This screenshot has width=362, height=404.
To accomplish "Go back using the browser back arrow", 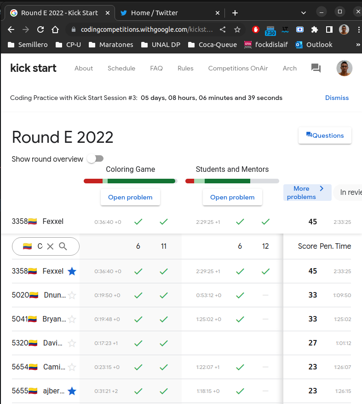I will tap(11, 29).
